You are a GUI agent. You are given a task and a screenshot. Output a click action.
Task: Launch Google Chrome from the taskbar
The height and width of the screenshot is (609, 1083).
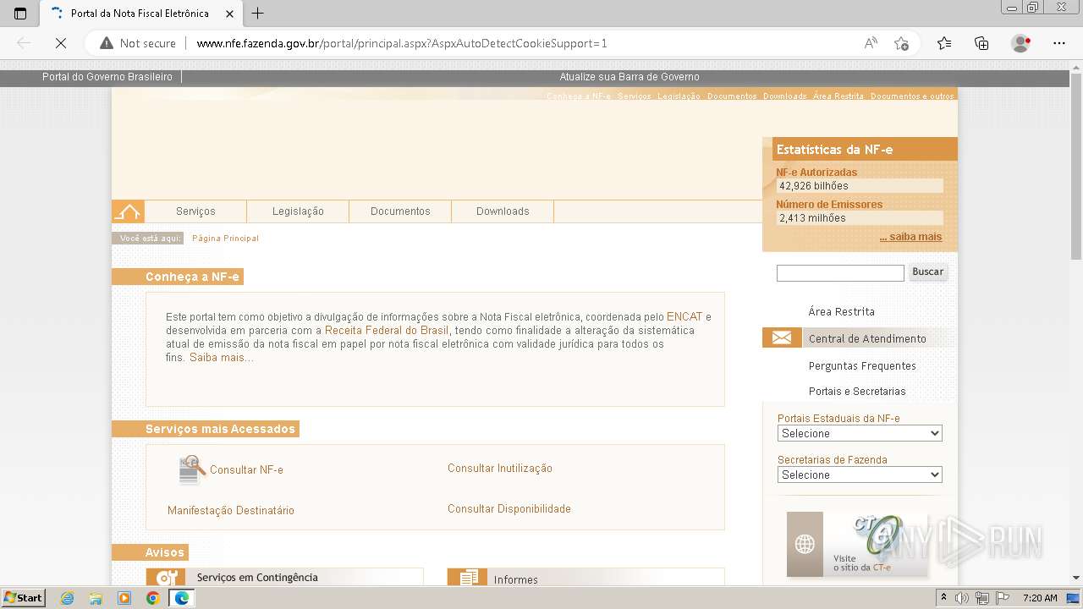tap(152, 598)
